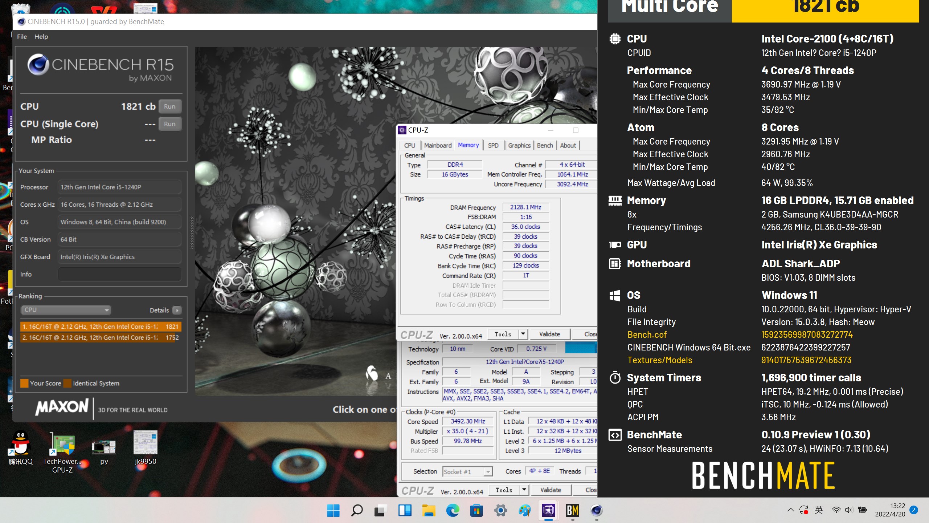Click the Your Score orange swatch

click(24, 383)
